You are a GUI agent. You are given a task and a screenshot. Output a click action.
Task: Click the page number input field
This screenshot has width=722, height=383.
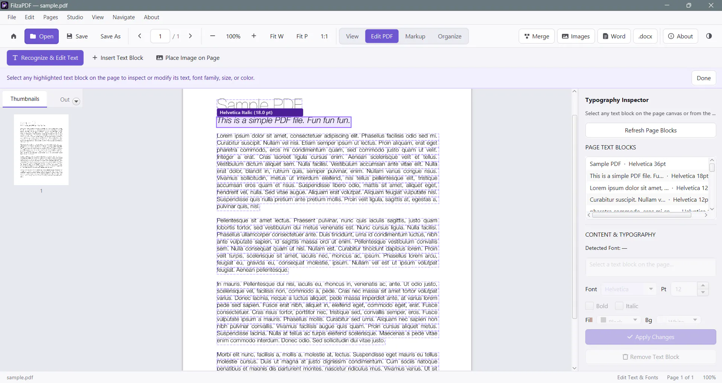coord(160,36)
